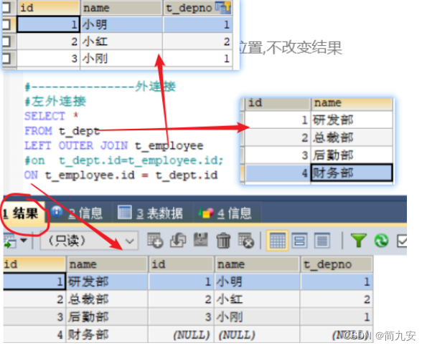Click the t_depno column header with key icon
The width and height of the screenshot is (427, 348).
pyautogui.click(x=197, y=8)
